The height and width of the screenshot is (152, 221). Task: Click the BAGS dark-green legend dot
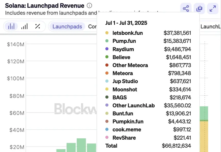point(107,97)
